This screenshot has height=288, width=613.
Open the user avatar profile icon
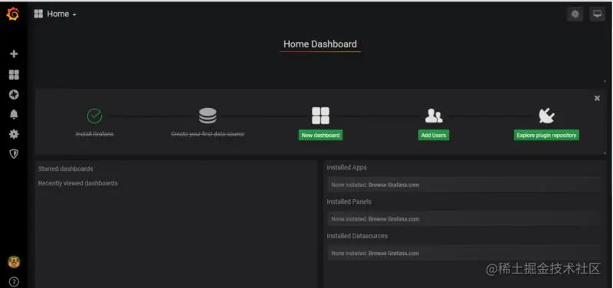(14, 262)
